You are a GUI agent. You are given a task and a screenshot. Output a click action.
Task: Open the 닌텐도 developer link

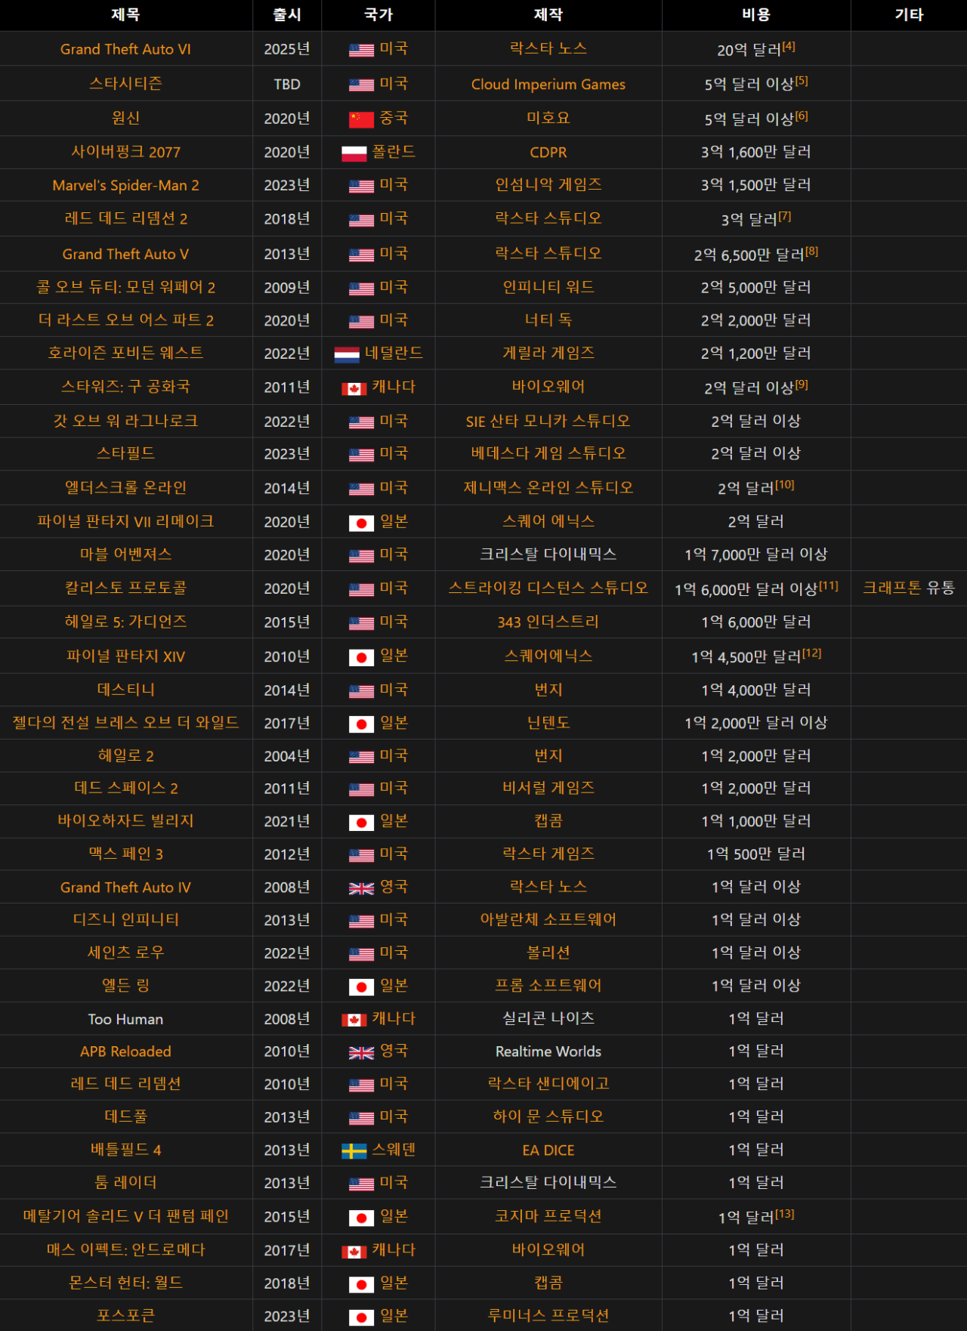[x=548, y=723]
